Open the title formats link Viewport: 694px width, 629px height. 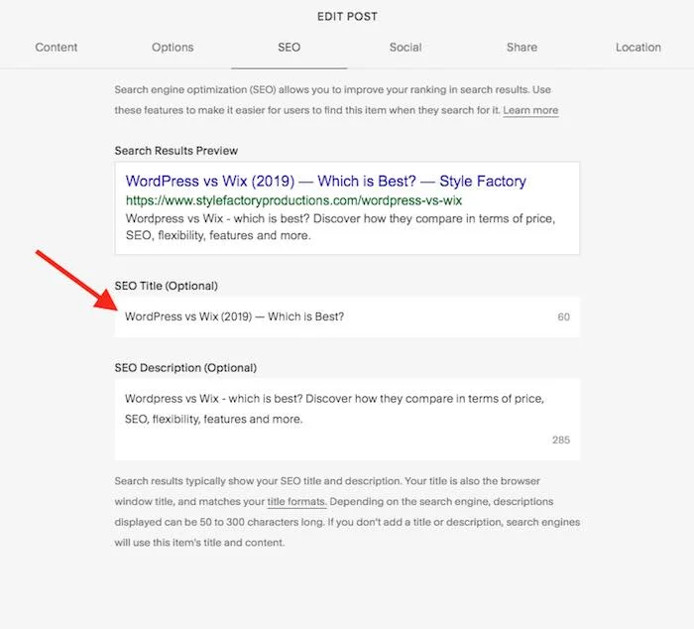[x=296, y=501]
